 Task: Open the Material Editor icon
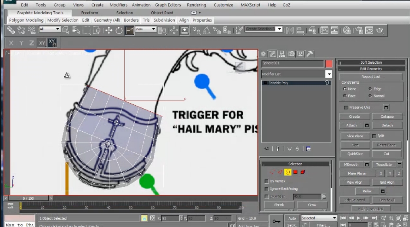347,30
